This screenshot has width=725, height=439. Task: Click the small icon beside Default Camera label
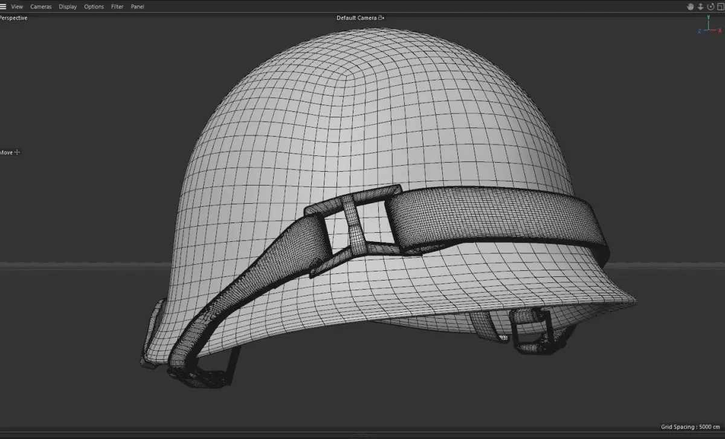[x=381, y=18]
